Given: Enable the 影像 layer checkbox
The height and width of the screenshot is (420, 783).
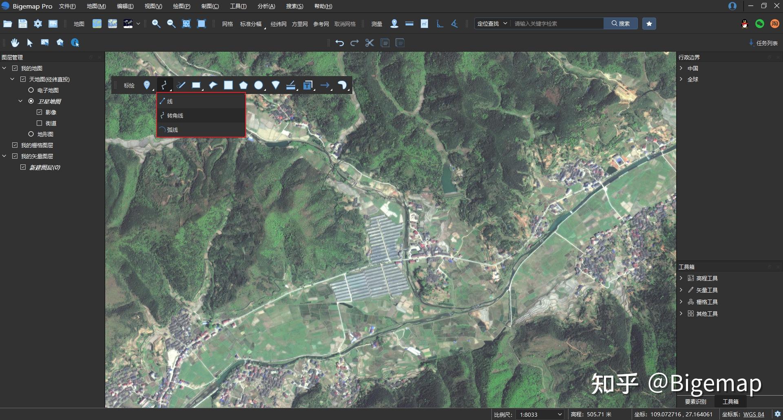Looking at the screenshot, I should click(x=39, y=112).
